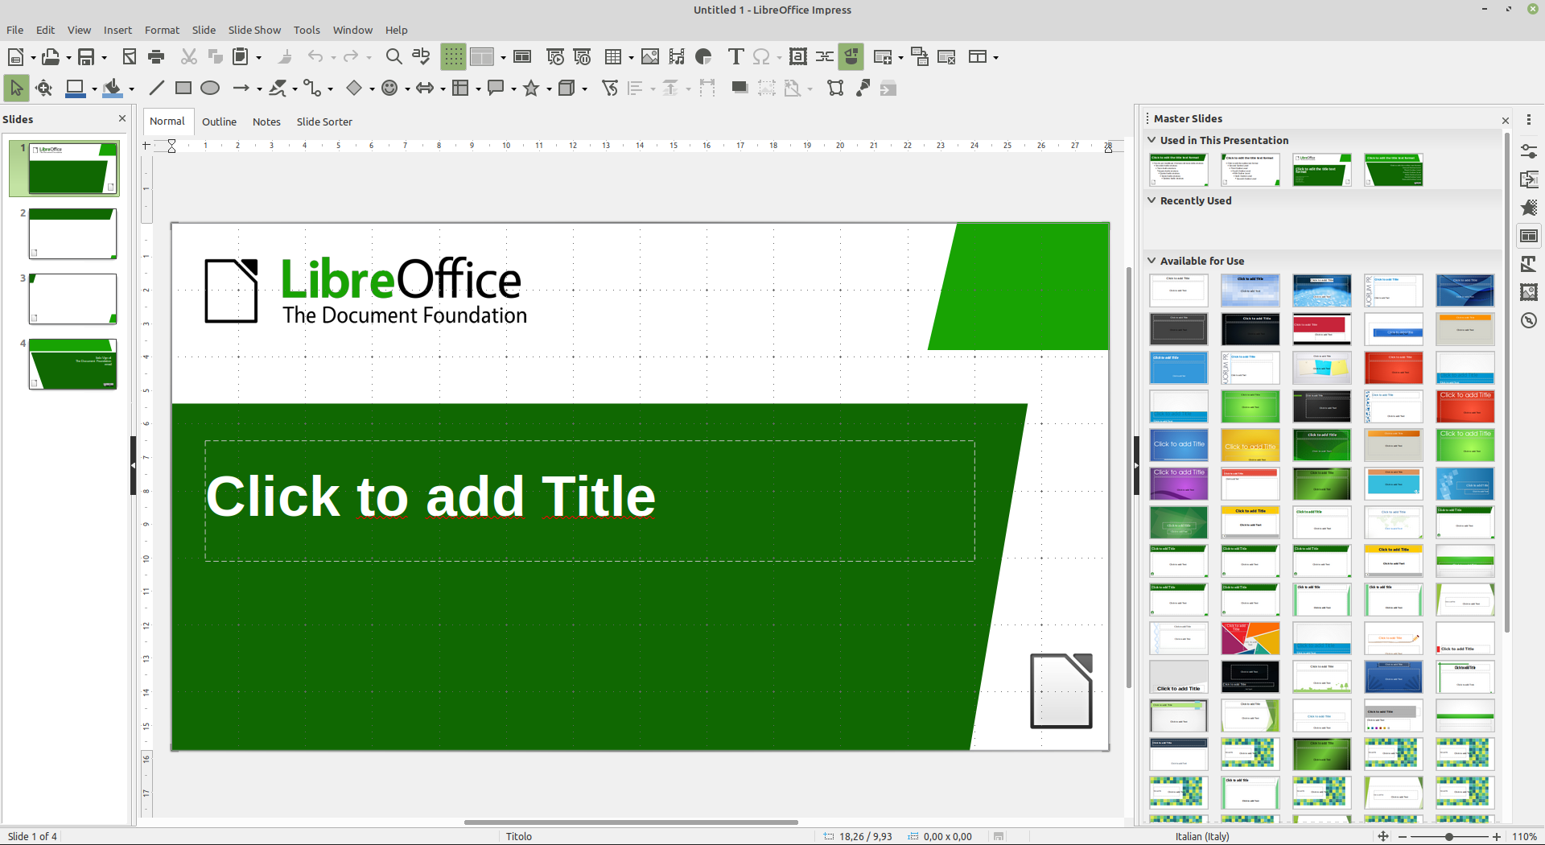Toggle Shadow on drawing toolbar

coord(740,89)
